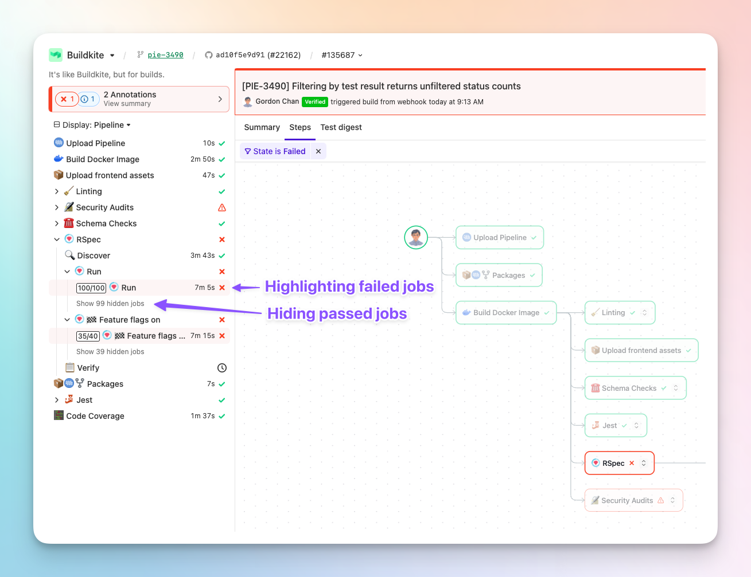
Task: Click the Verified badge
Action: click(315, 102)
